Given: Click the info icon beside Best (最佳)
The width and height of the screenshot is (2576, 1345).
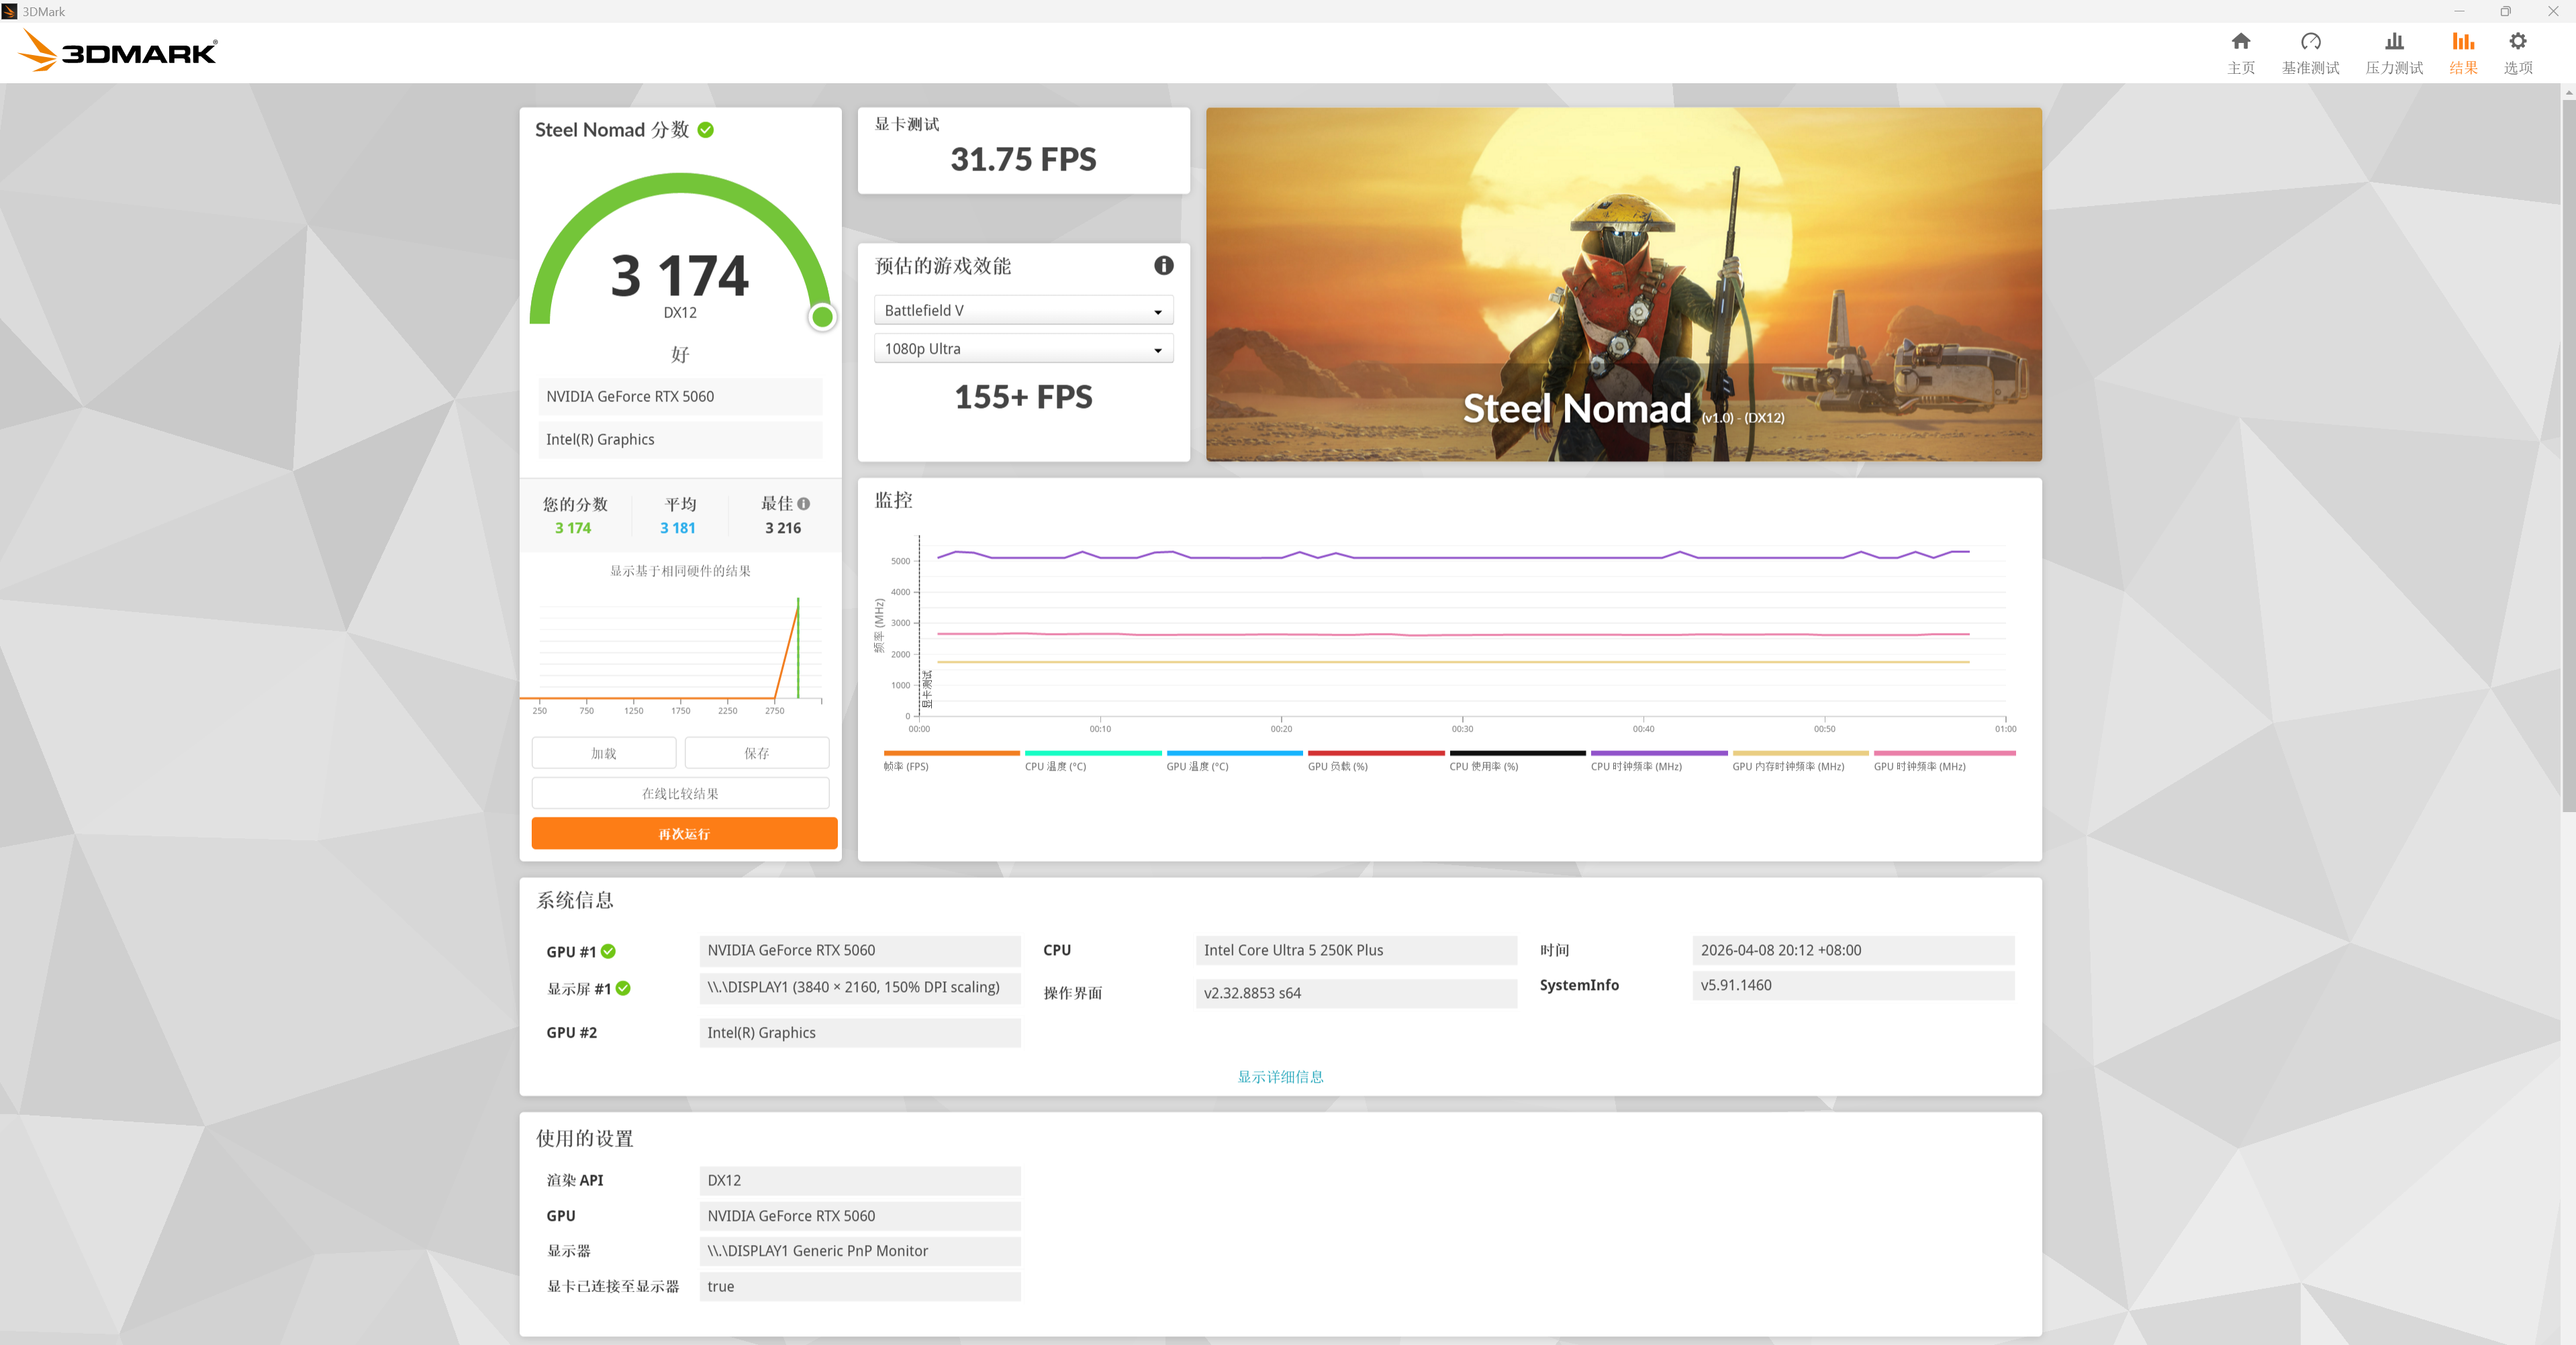Looking at the screenshot, I should [803, 504].
